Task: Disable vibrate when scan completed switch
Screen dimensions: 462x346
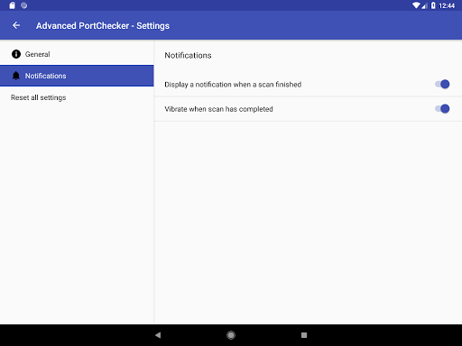Action: [x=442, y=108]
